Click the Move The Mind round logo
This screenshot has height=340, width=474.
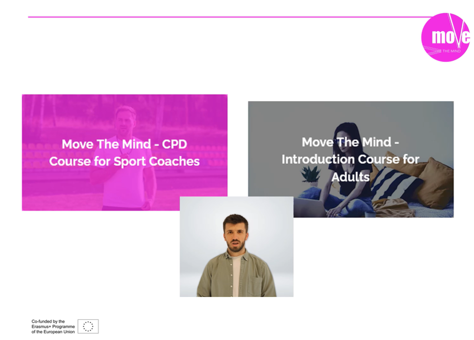pos(445,37)
